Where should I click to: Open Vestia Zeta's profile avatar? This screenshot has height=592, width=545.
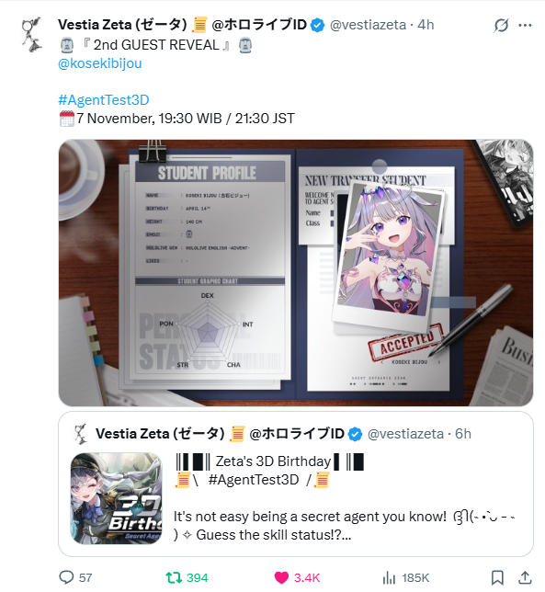click(x=31, y=34)
